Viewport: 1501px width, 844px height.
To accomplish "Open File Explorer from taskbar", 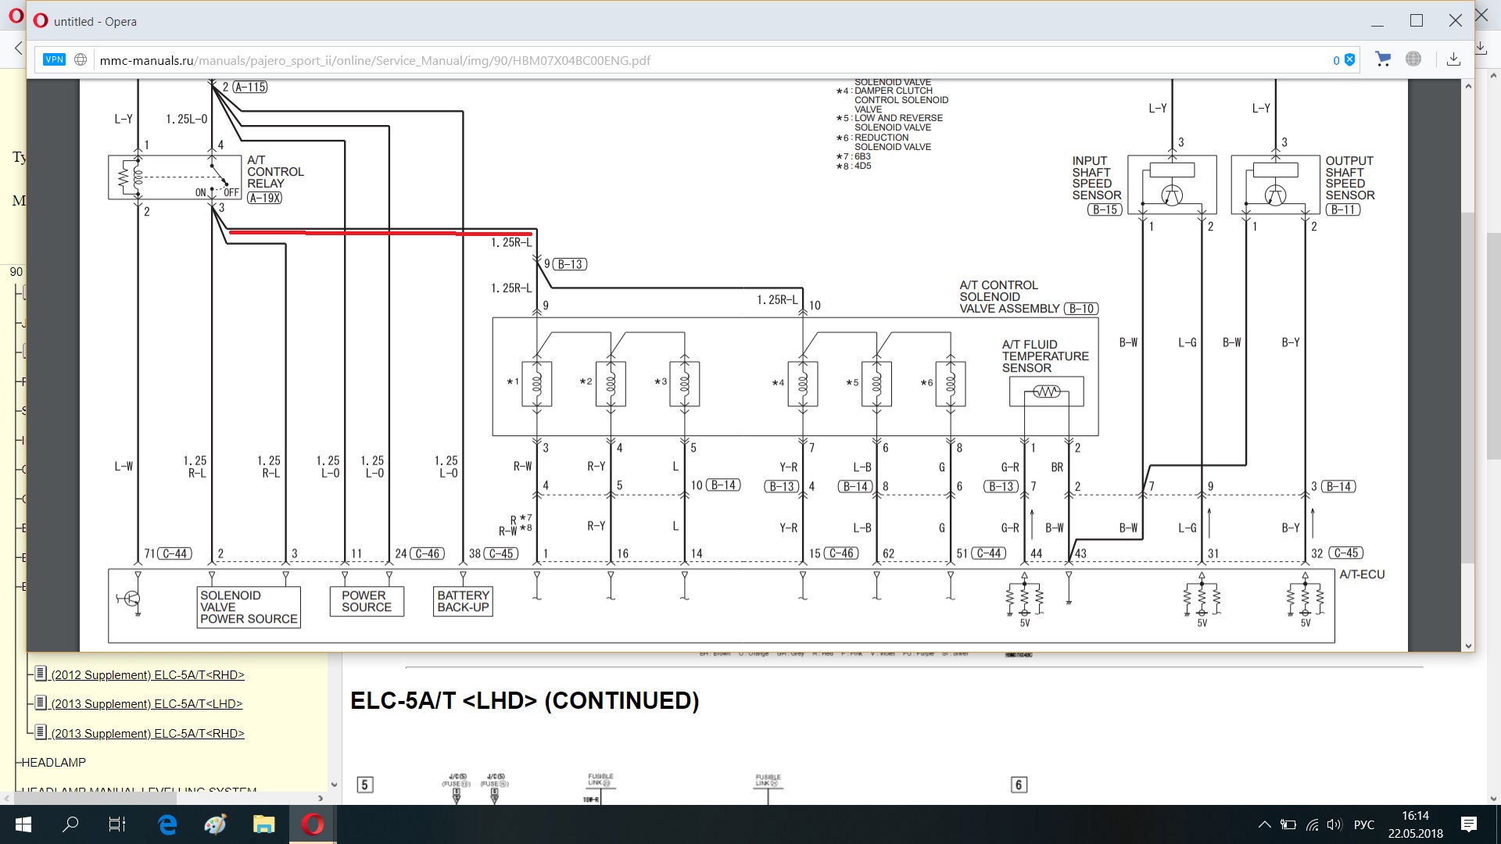I will tap(263, 824).
